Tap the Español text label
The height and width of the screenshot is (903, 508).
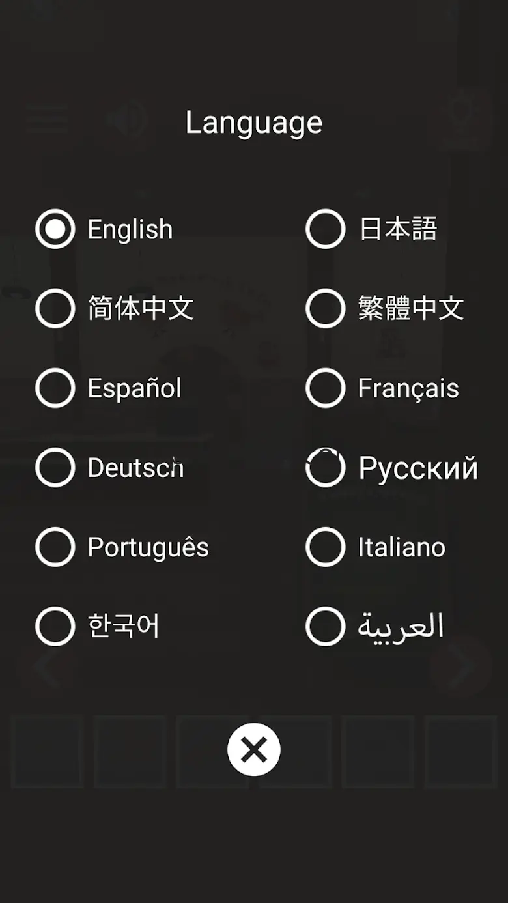(x=135, y=388)
